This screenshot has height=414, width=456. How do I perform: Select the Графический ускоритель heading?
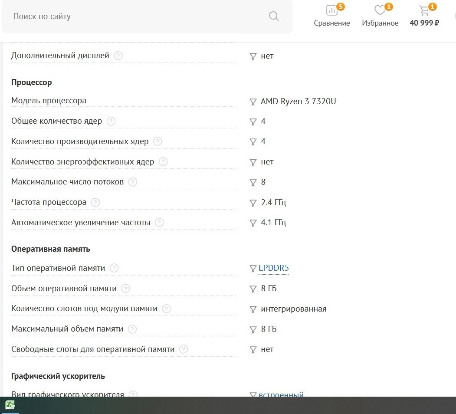pyautogui.click(x=58, y=376)
